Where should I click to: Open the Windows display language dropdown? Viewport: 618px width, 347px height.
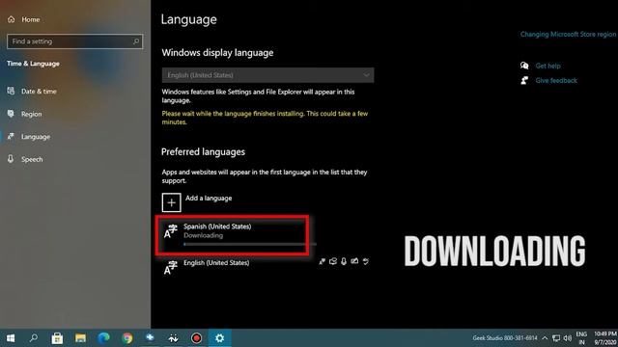(x=267, y=75)
